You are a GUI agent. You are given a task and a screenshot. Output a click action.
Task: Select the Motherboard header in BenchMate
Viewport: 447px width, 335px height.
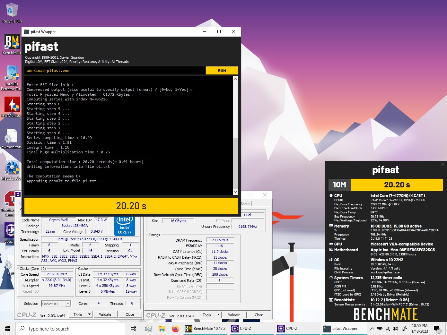click(x=346, y=250)
